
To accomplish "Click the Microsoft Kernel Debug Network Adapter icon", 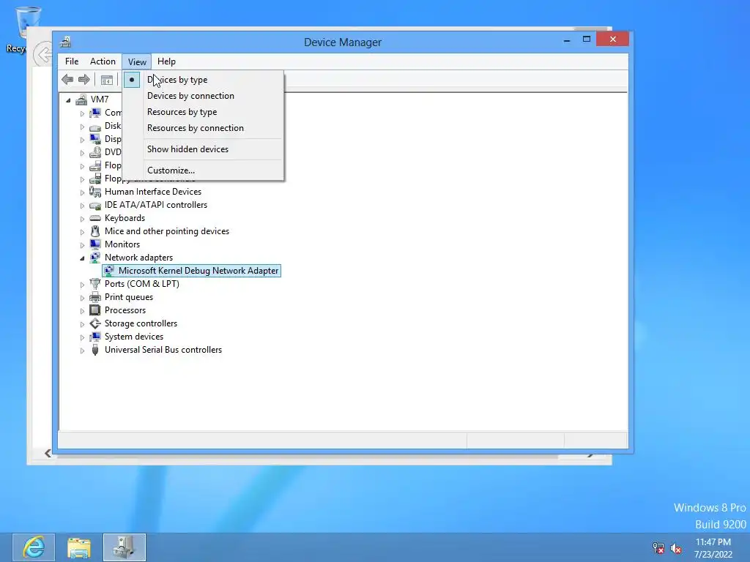I will point(109,271).
